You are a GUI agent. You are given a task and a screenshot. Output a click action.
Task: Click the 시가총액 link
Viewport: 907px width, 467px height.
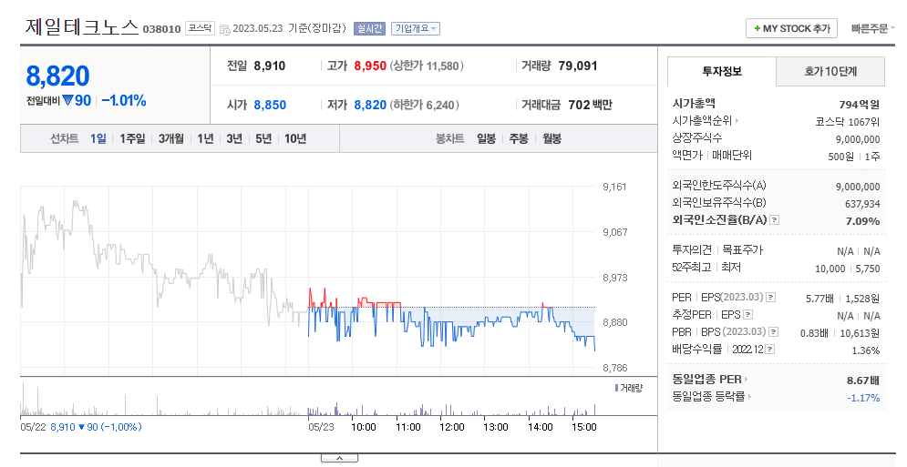(694, 104)
